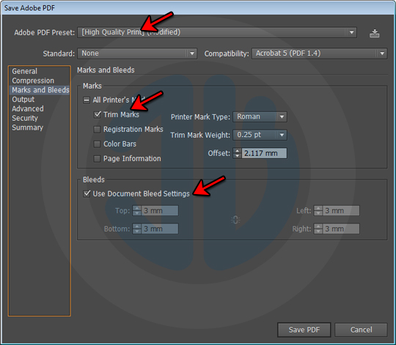Click the Bottom bleed stepper arrows
Image resolution: width=396 pixels, height=345 pixels.
point(137,229)
